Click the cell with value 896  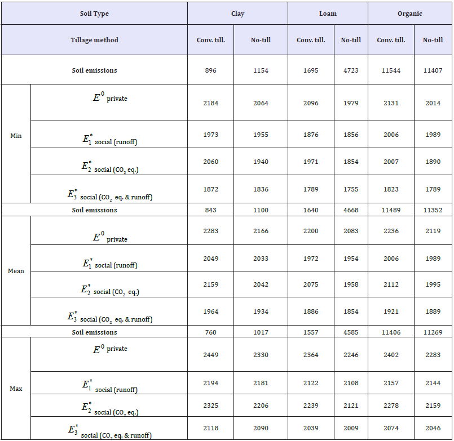(x=210, y=70)
